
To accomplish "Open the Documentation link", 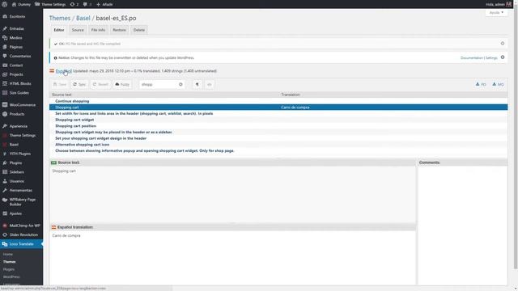I will pos(471,57).
